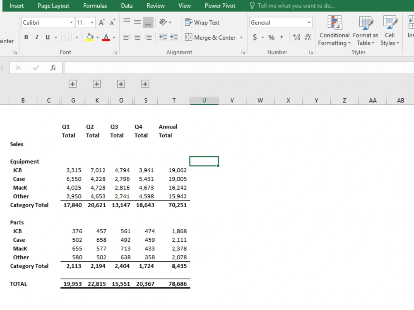This screenshot has width=414, height=310.
Task: Toggle italic formatting
Action: tap(37, 37)
